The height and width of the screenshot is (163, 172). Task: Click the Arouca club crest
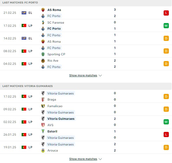(x=43, y=151)
